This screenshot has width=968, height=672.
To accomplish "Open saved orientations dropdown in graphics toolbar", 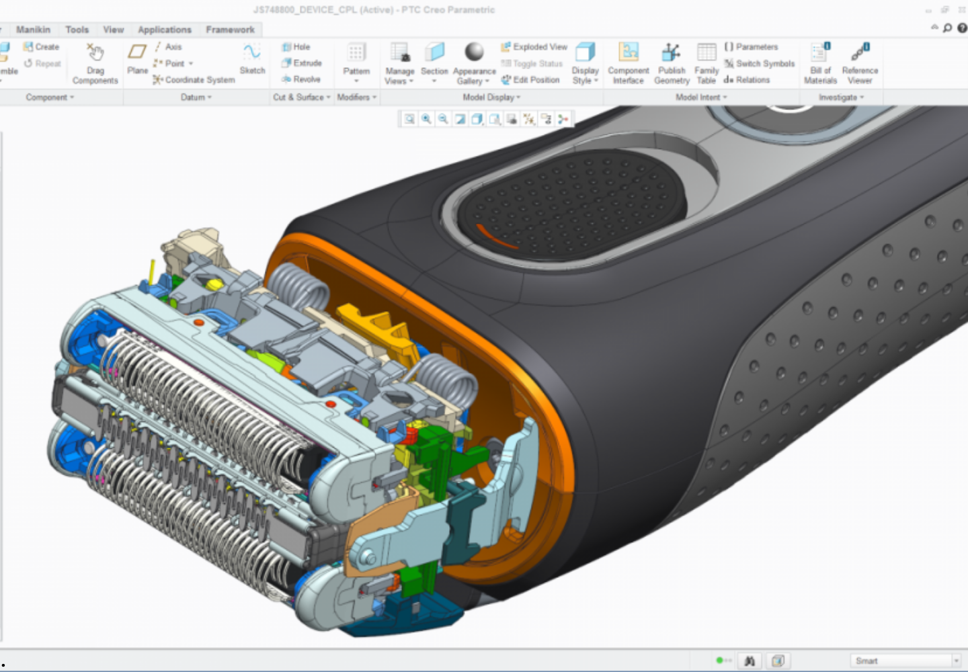I will click(495, 119).
